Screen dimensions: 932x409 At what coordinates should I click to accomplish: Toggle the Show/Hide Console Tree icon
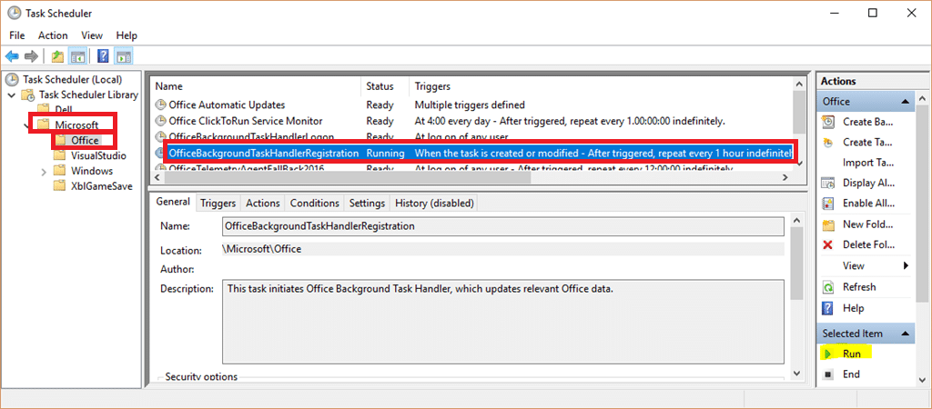point(77,56)
